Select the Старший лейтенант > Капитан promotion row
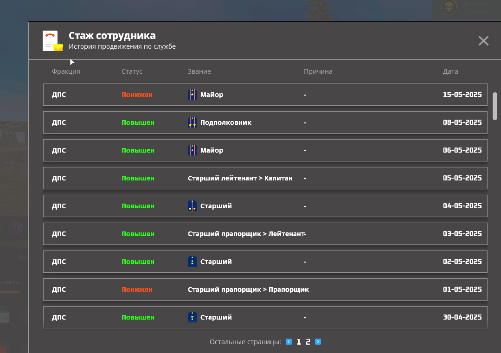This screenshot has height=353, width=501. point(265,178)
